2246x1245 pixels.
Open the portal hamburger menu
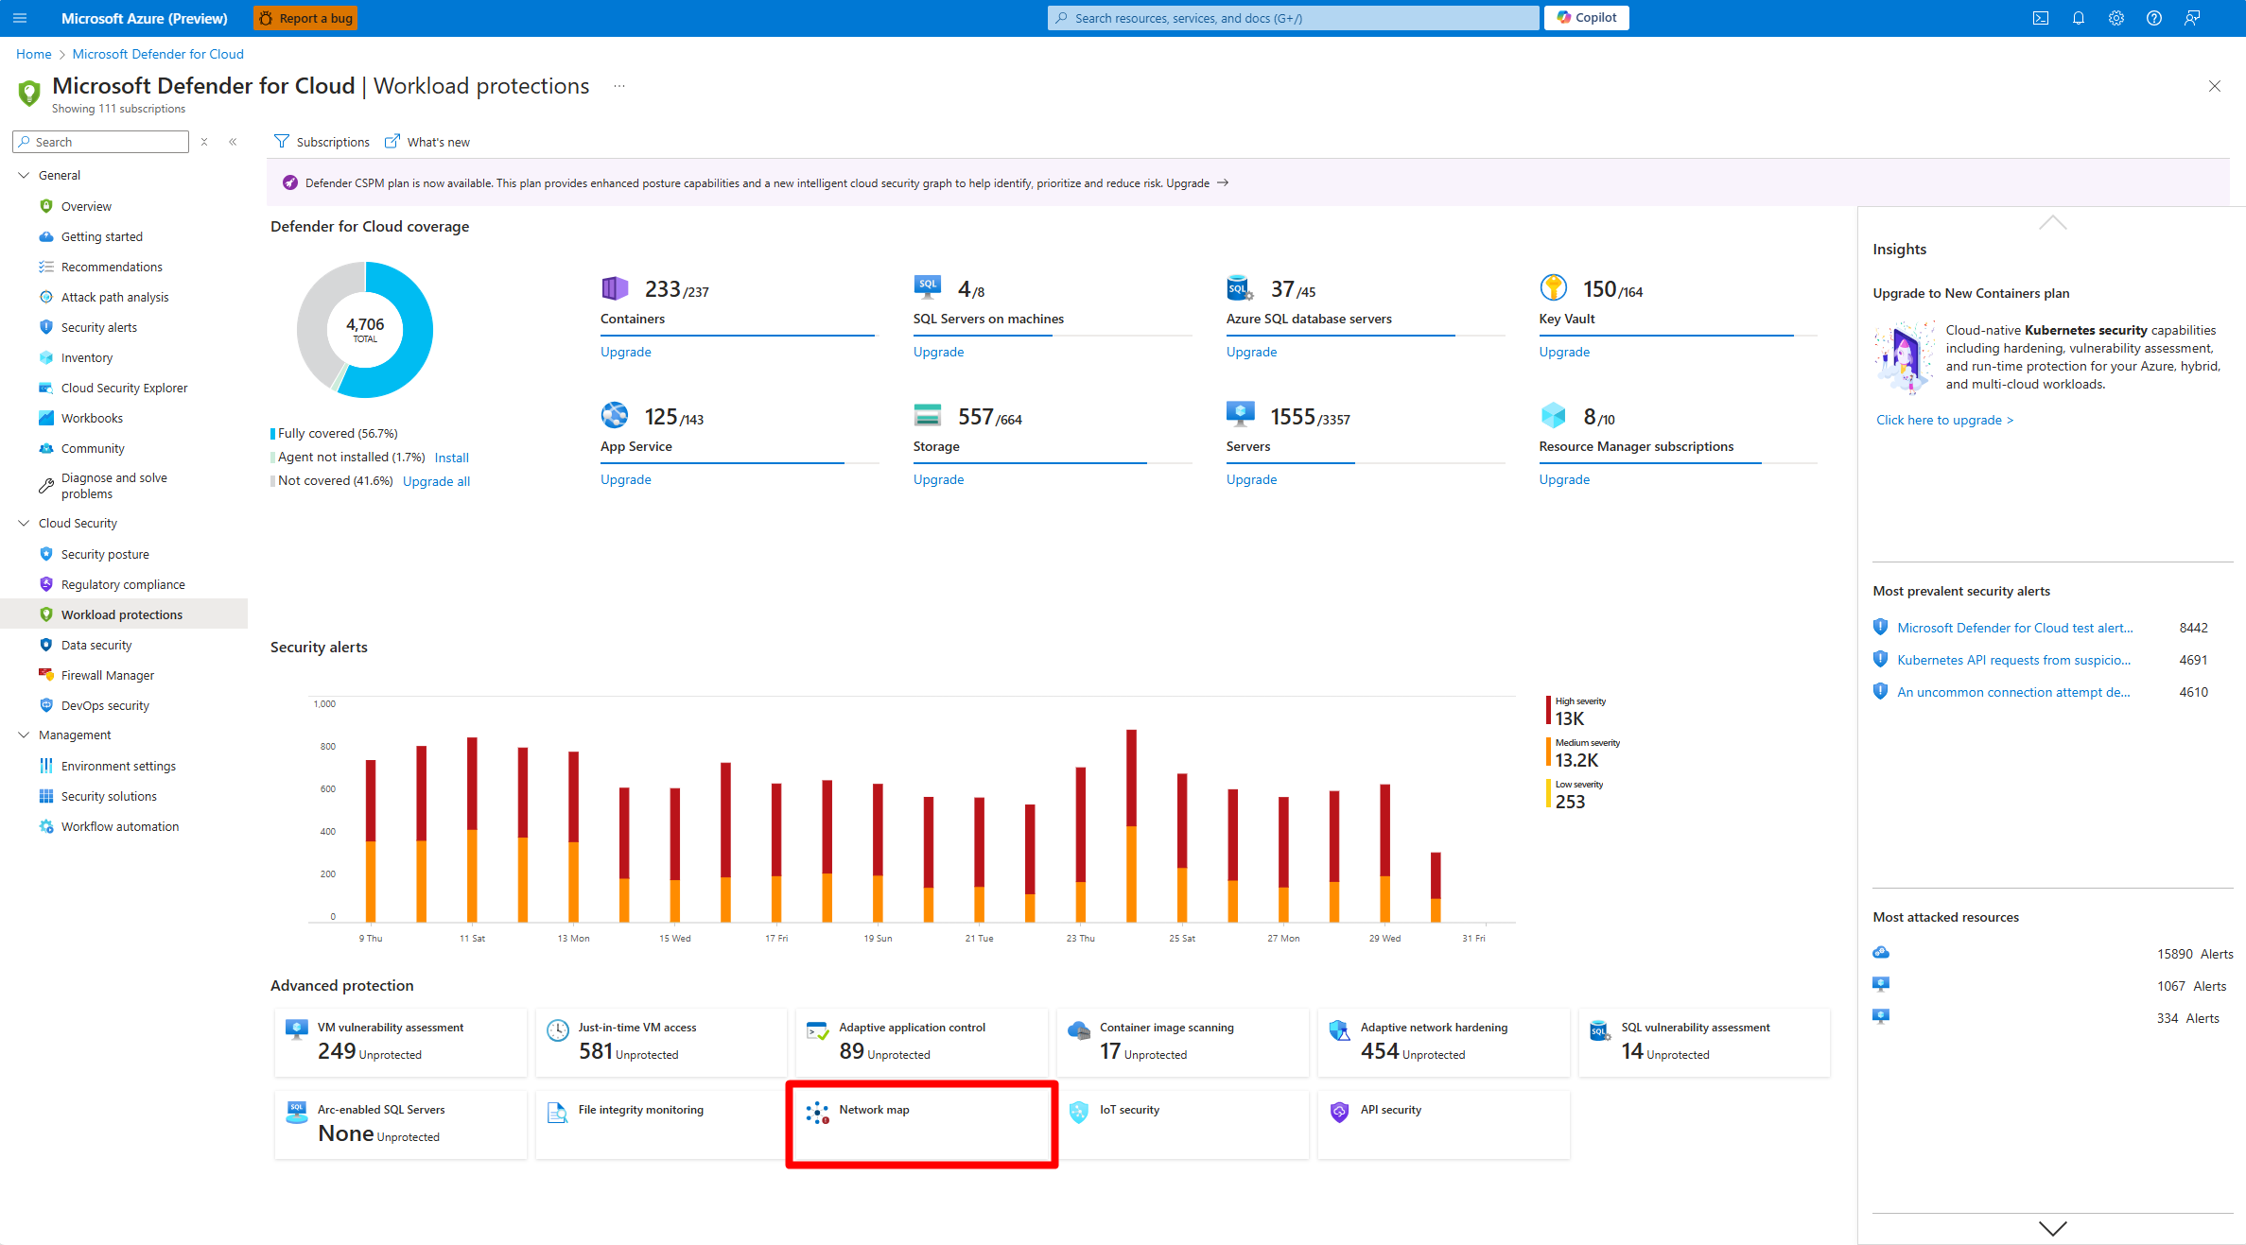pos(20,18)
